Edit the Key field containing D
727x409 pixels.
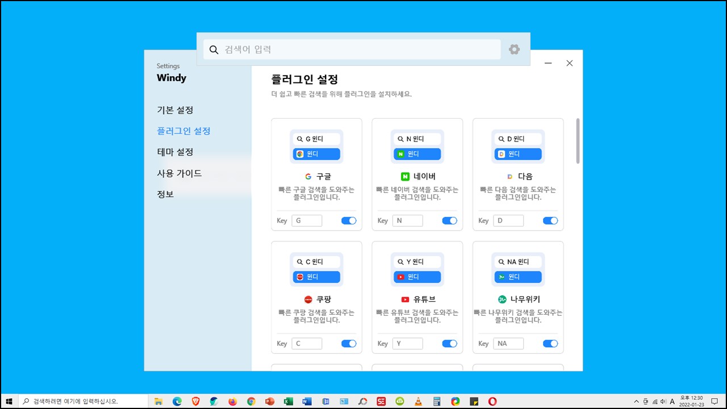(508, 220)
